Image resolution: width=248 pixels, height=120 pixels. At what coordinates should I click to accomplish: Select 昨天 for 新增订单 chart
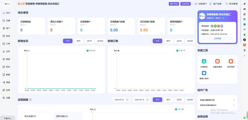(168, 41)
